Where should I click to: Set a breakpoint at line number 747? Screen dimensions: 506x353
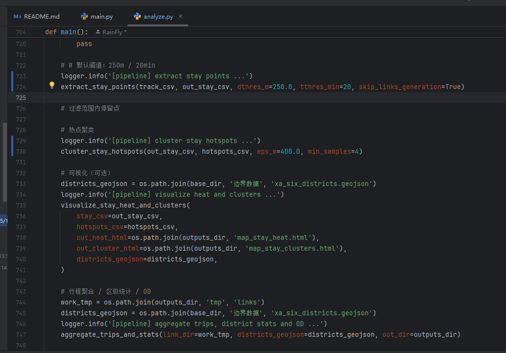(21, 335)
